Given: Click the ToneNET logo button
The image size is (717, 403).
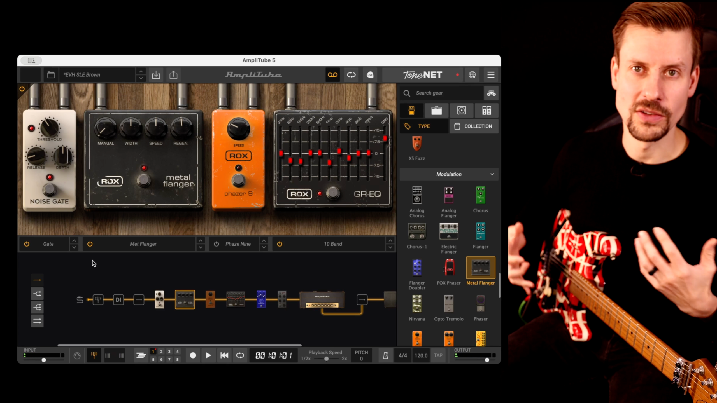Looking at the screenshot, I should pos(423,75).
